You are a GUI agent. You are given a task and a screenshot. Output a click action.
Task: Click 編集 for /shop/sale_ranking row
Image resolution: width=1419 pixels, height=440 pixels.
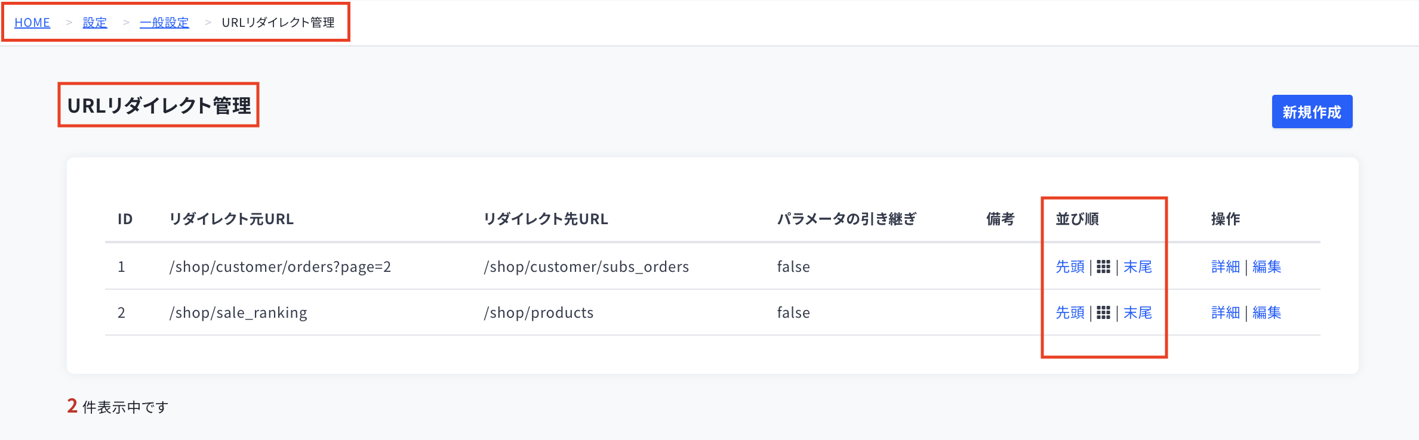(x=1267, y=312)
